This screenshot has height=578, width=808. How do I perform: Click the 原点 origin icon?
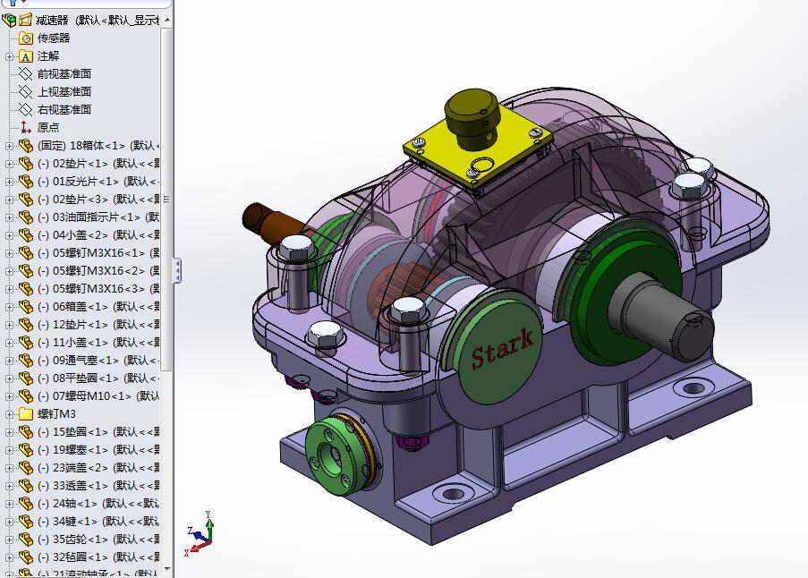tap(25, 127)
